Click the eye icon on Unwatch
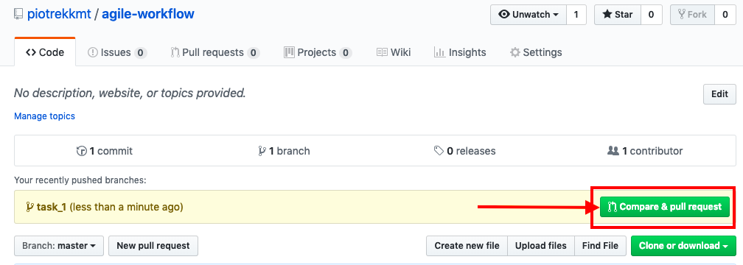The width and height of the screenshot is (743, 265). pos(504,15)
